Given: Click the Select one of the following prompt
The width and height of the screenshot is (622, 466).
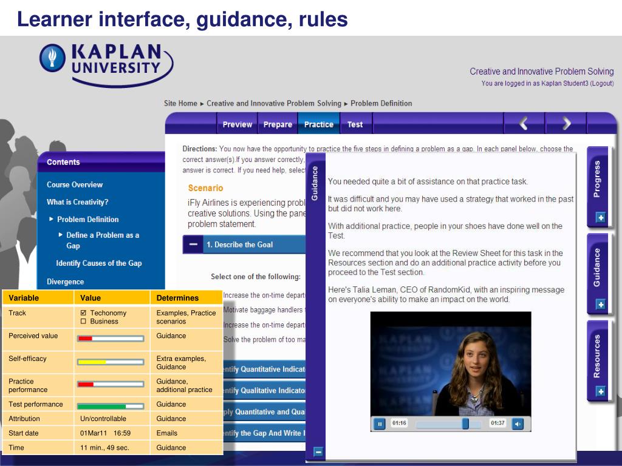Looking at the screenshot, I should 256,277.
